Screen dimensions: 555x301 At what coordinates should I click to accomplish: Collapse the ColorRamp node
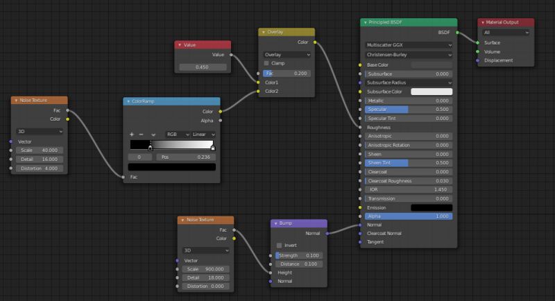pyautogui.click(x=128, y=101)
